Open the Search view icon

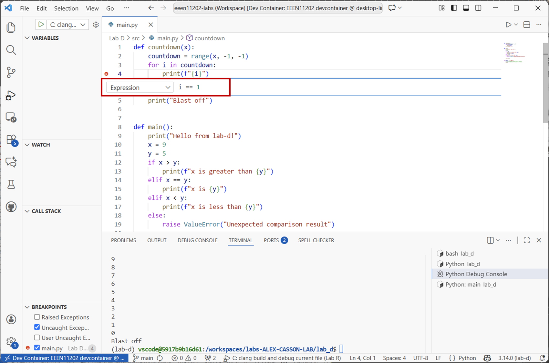click(11, 50)
